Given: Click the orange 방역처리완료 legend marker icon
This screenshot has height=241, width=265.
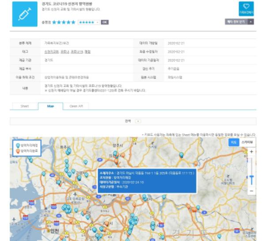Looking at the screenshot, I should point(17,151).
